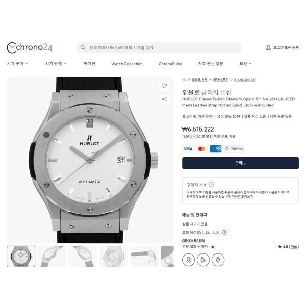The height and width of the screenshot is (306, 306).
Task: Open the Watch Collection menu item
Action: pos(127,64)
